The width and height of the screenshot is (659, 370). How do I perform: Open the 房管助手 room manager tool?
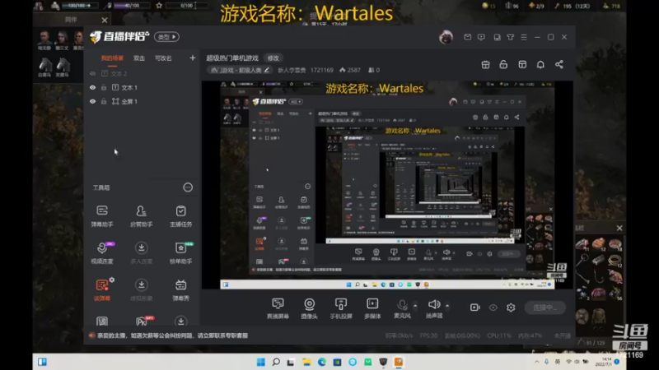point(141,215)
